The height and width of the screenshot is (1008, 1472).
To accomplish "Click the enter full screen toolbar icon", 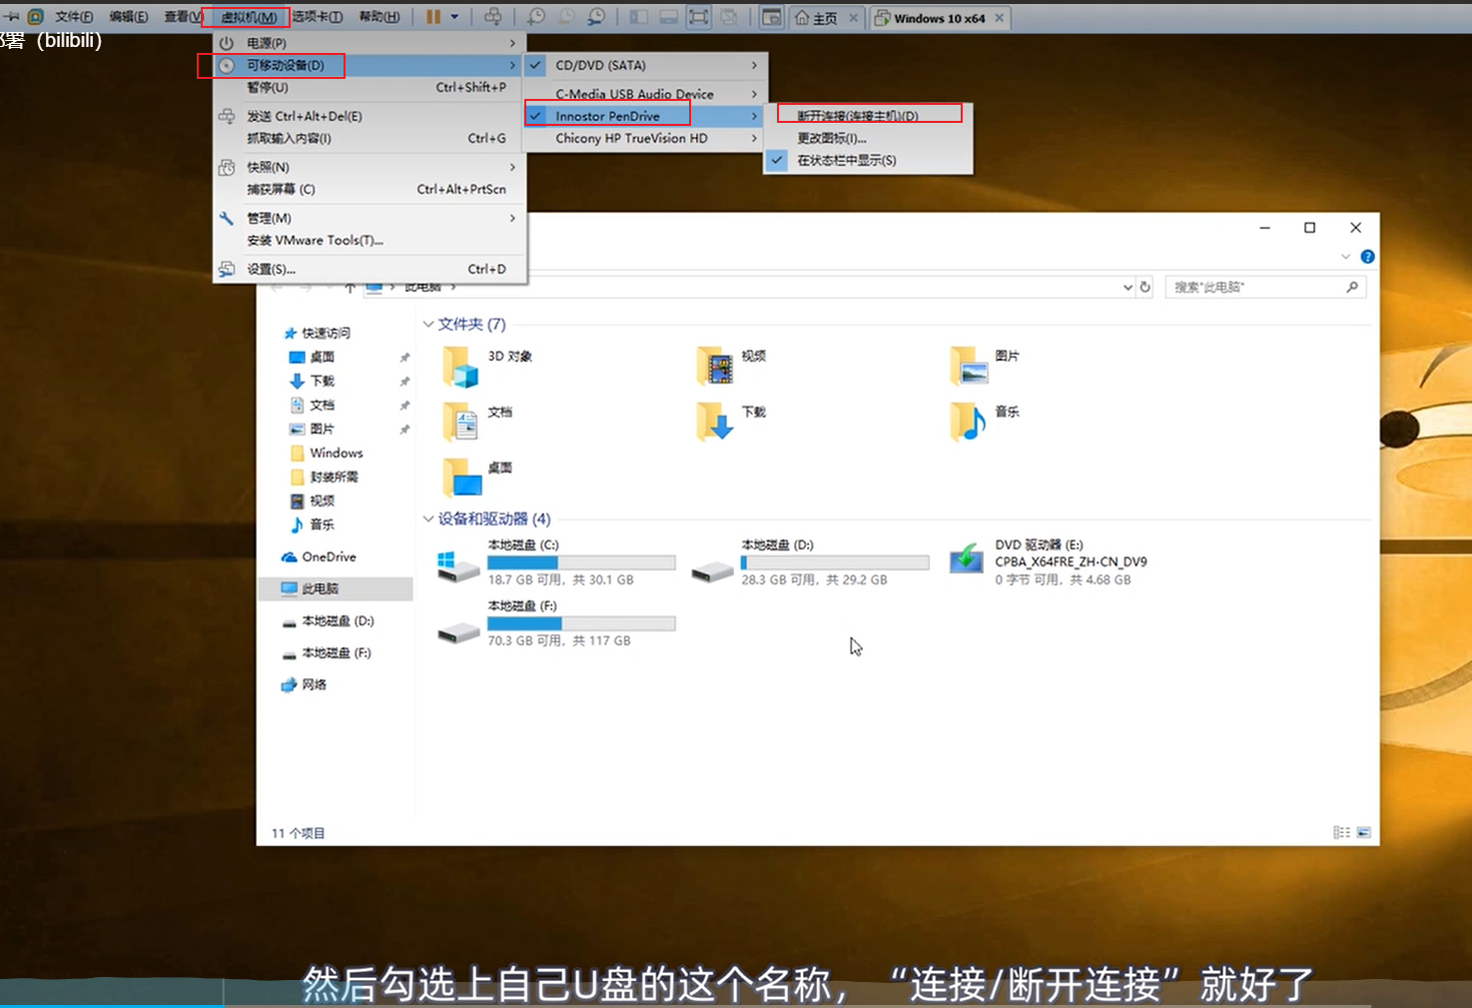I will pyautogui.click(x=699, y=17).
